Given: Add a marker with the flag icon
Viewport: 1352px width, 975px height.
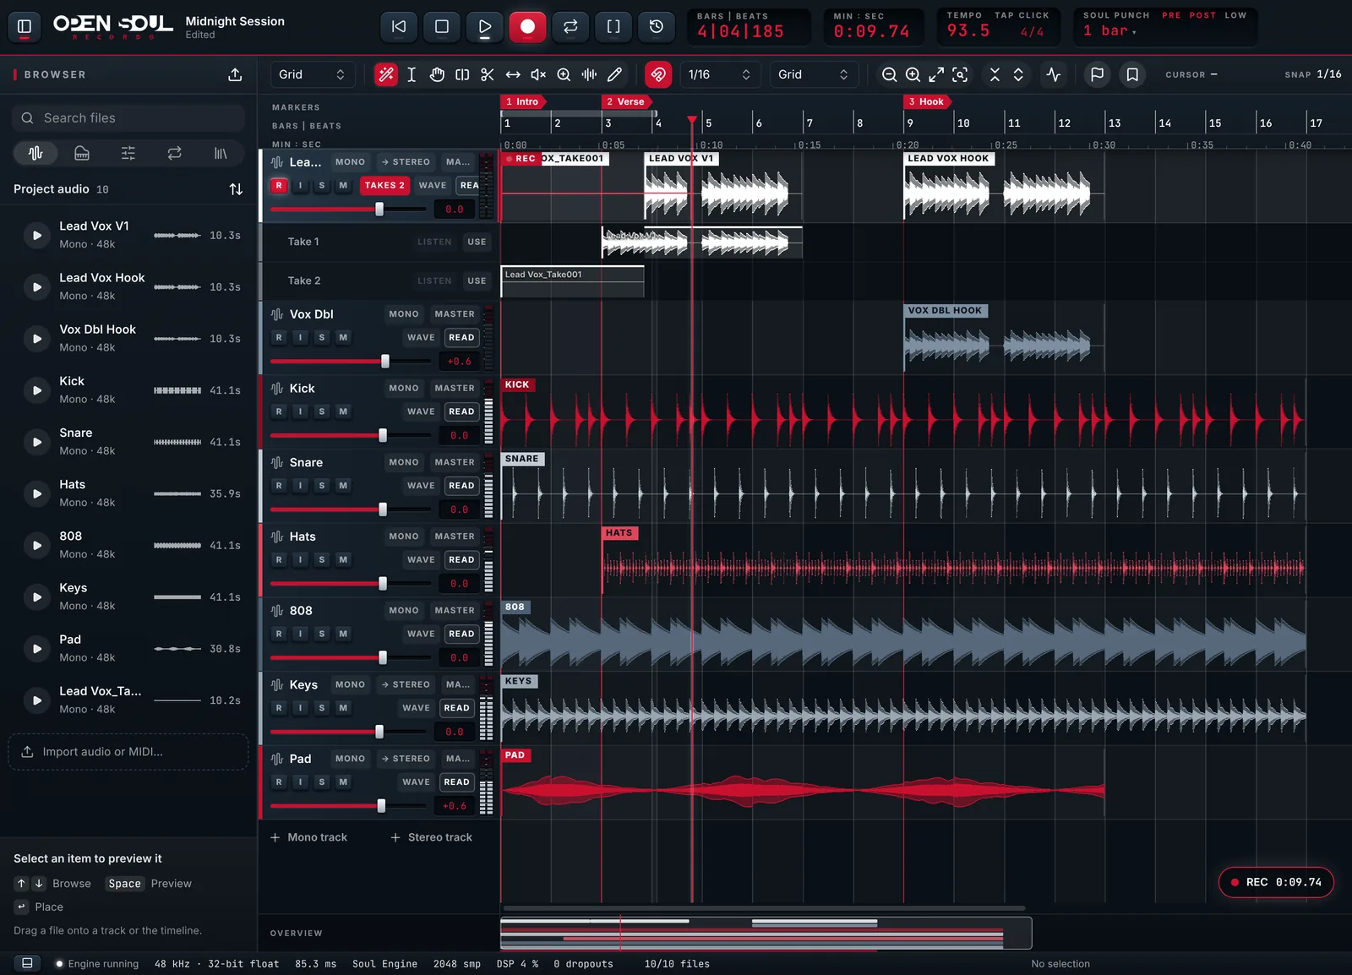Looking at the screenshot, I should 1097,74.
